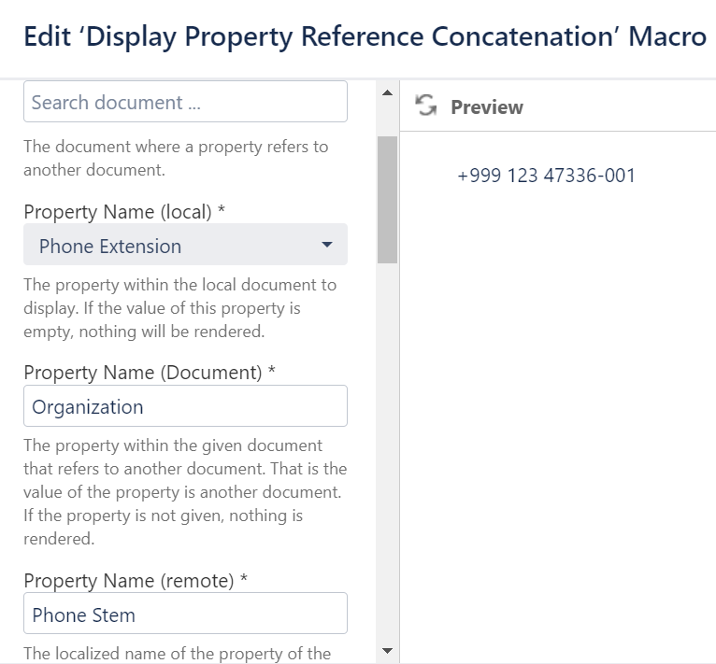Image resolution: width=716 pixels, height=664 pixels.
Task: Click the empty scrollbar track below the thumb
Action: pyautogui.click(x=388, y=448)
